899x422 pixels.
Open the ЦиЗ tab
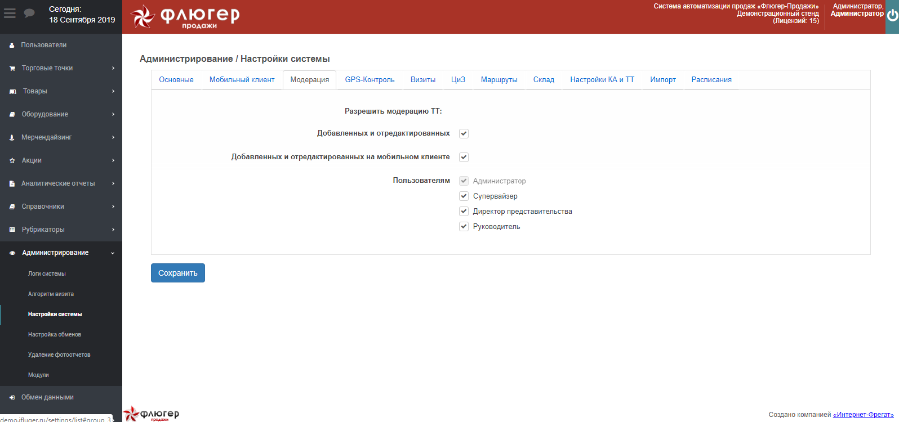[x=459, y=80]
